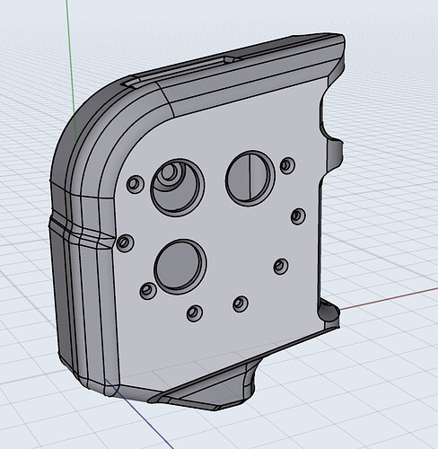Select the large hole with the inner boss
This screenshot has height=449, width=438.
(x=178, y=188)
